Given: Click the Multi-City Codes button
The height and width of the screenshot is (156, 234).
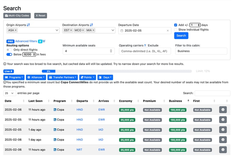Looking at the screenshot, I should click(17, 16).
